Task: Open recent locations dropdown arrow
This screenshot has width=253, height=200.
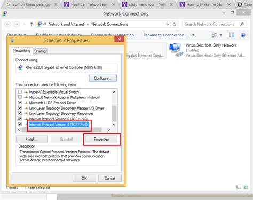Action: (24, 24)
